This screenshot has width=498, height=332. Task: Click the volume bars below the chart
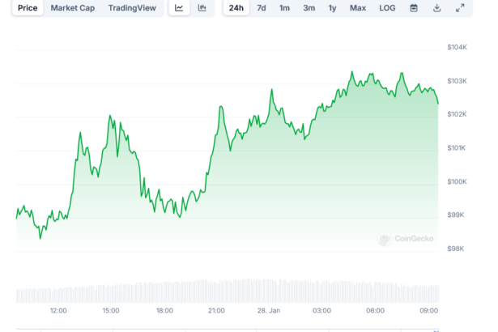coord(227,292)
